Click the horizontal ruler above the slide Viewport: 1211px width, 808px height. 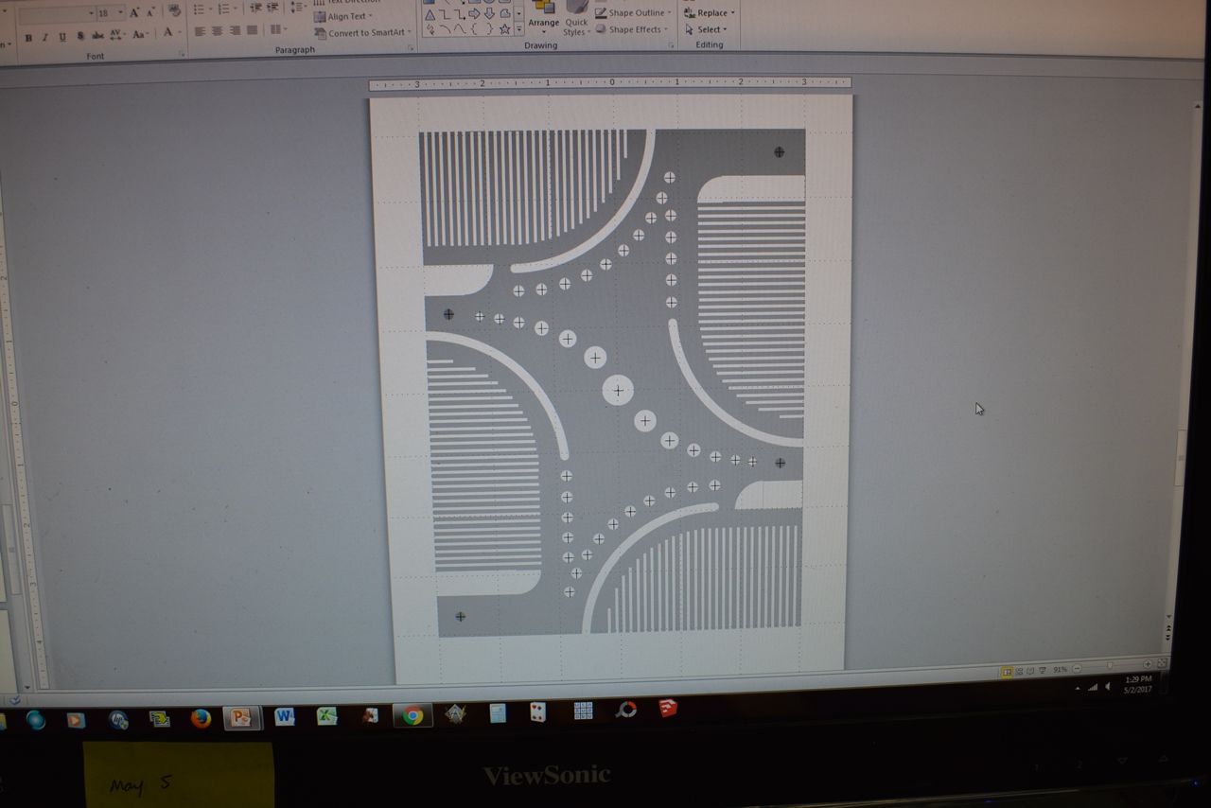[x=610, y=83]
